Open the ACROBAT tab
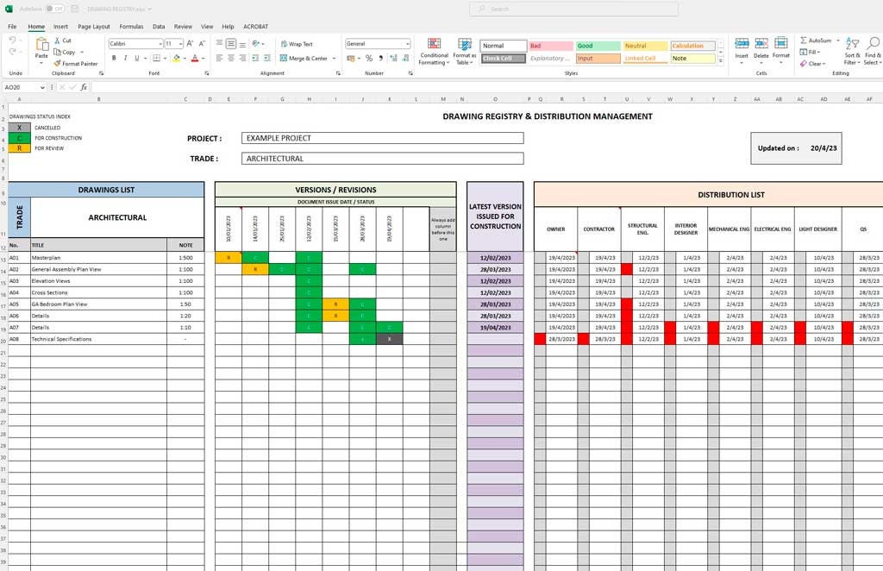Viewport: 883px width, 571px height. pos(255,26)
